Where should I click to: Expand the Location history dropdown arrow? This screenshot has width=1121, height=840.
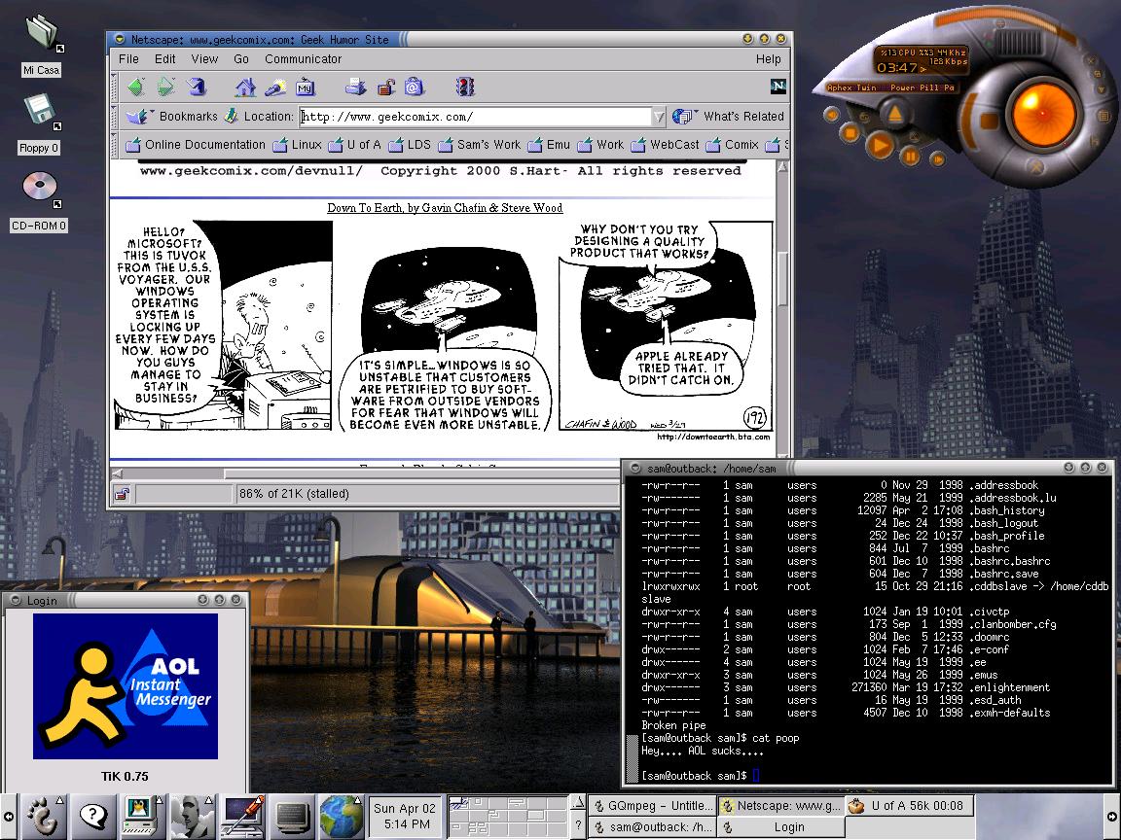[x=659, y=117]
